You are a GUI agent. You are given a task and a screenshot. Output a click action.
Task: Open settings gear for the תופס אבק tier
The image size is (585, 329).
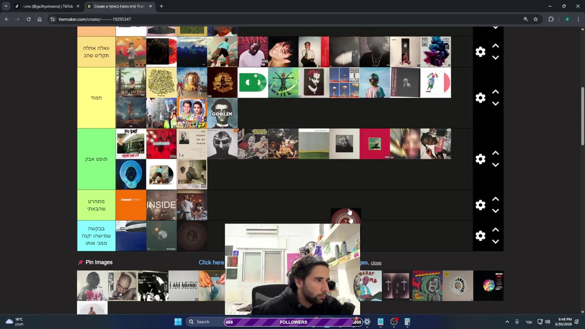coord(480,159)
